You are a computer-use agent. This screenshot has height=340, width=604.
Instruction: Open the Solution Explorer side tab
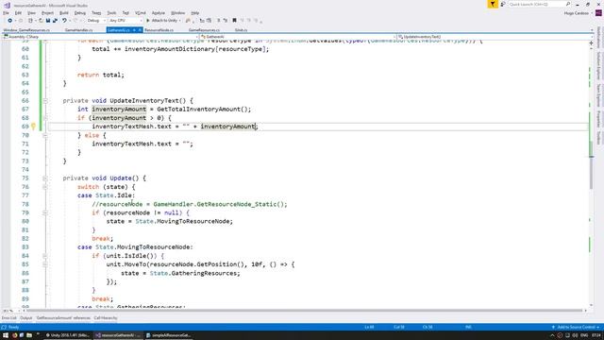[x=599, y=65]
